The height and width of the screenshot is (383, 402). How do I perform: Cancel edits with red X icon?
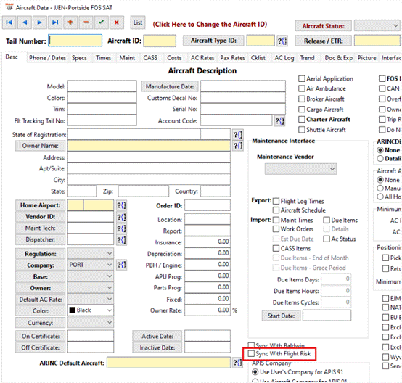(117, 22)
